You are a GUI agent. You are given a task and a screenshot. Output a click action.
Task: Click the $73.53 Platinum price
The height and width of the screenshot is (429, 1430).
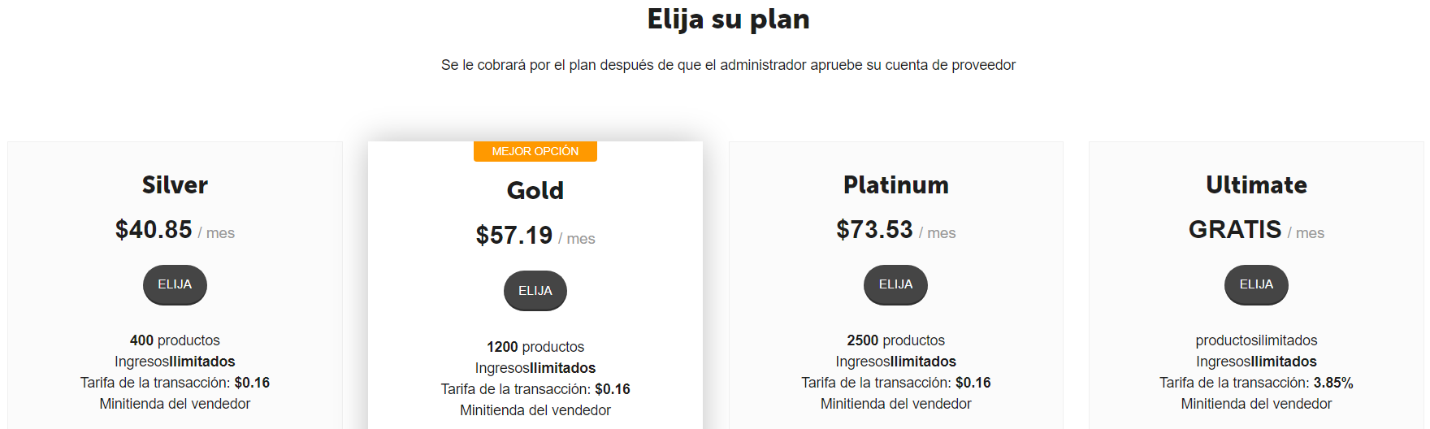click(875, 230)
